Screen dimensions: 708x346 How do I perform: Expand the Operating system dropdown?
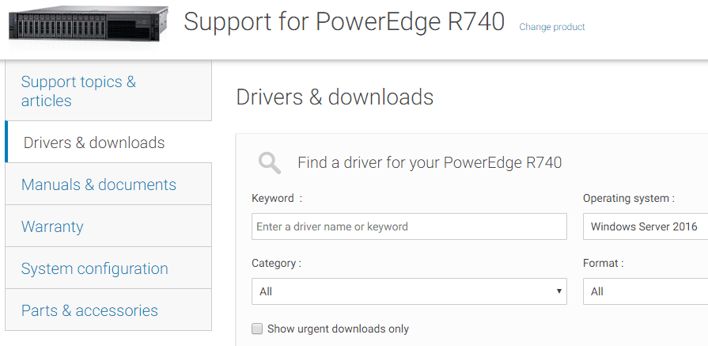point(645,226)
